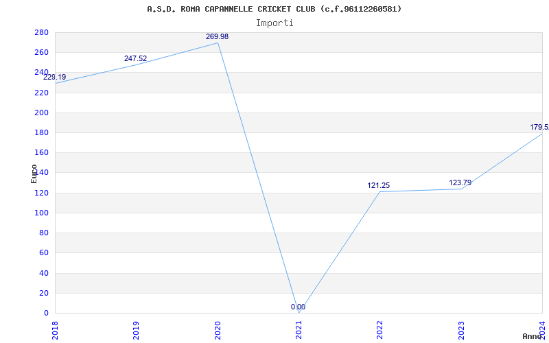The width and height of the screenshot is (549, 343).
Task: Click the 280 y-axis tick label
Action: point(42,32)
